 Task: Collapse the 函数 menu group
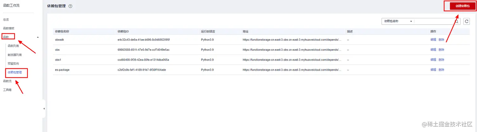coord(38,37)
